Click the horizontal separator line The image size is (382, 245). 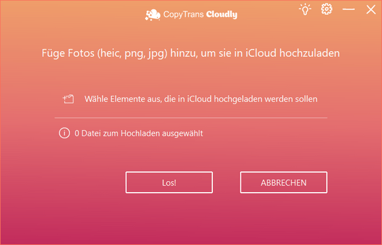(191, 118)
